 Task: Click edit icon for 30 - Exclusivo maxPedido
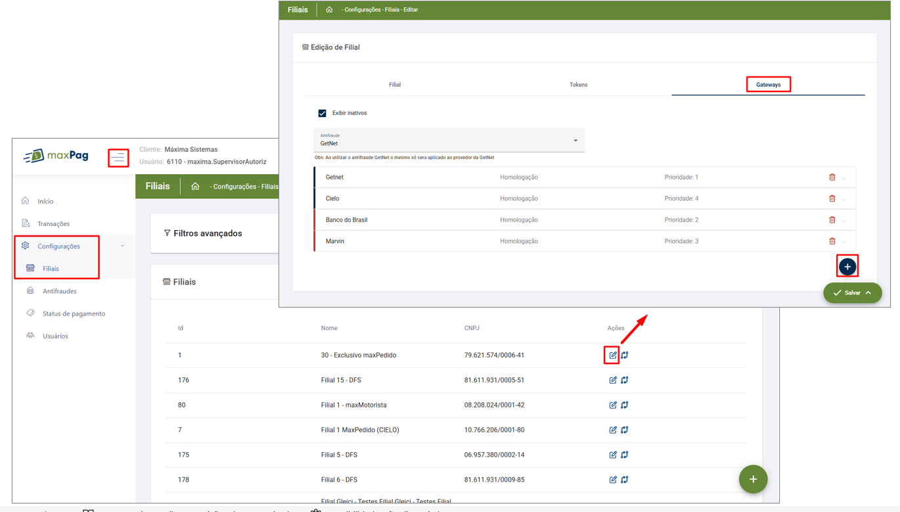pyautogui.click(x=612, y=355)
